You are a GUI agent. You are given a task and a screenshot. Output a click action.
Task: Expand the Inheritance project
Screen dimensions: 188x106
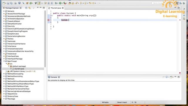pyautogui.click(x=4, y=46)
